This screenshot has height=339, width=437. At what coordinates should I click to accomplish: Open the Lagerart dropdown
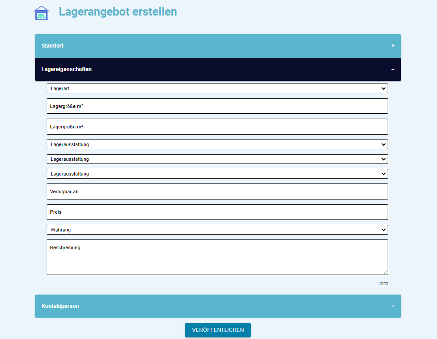tap(217, 88)
